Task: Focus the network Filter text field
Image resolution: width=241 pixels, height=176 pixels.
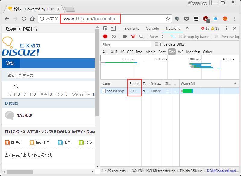Action: 126,44
